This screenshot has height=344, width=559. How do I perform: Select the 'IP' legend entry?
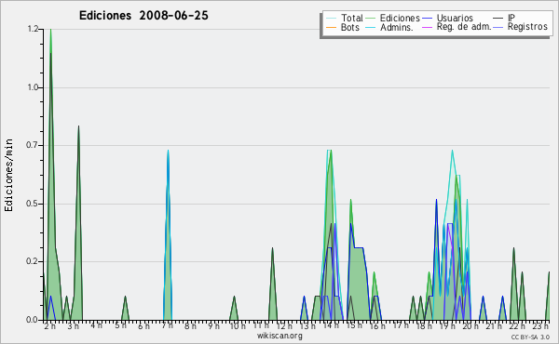[x=511, y=18]
